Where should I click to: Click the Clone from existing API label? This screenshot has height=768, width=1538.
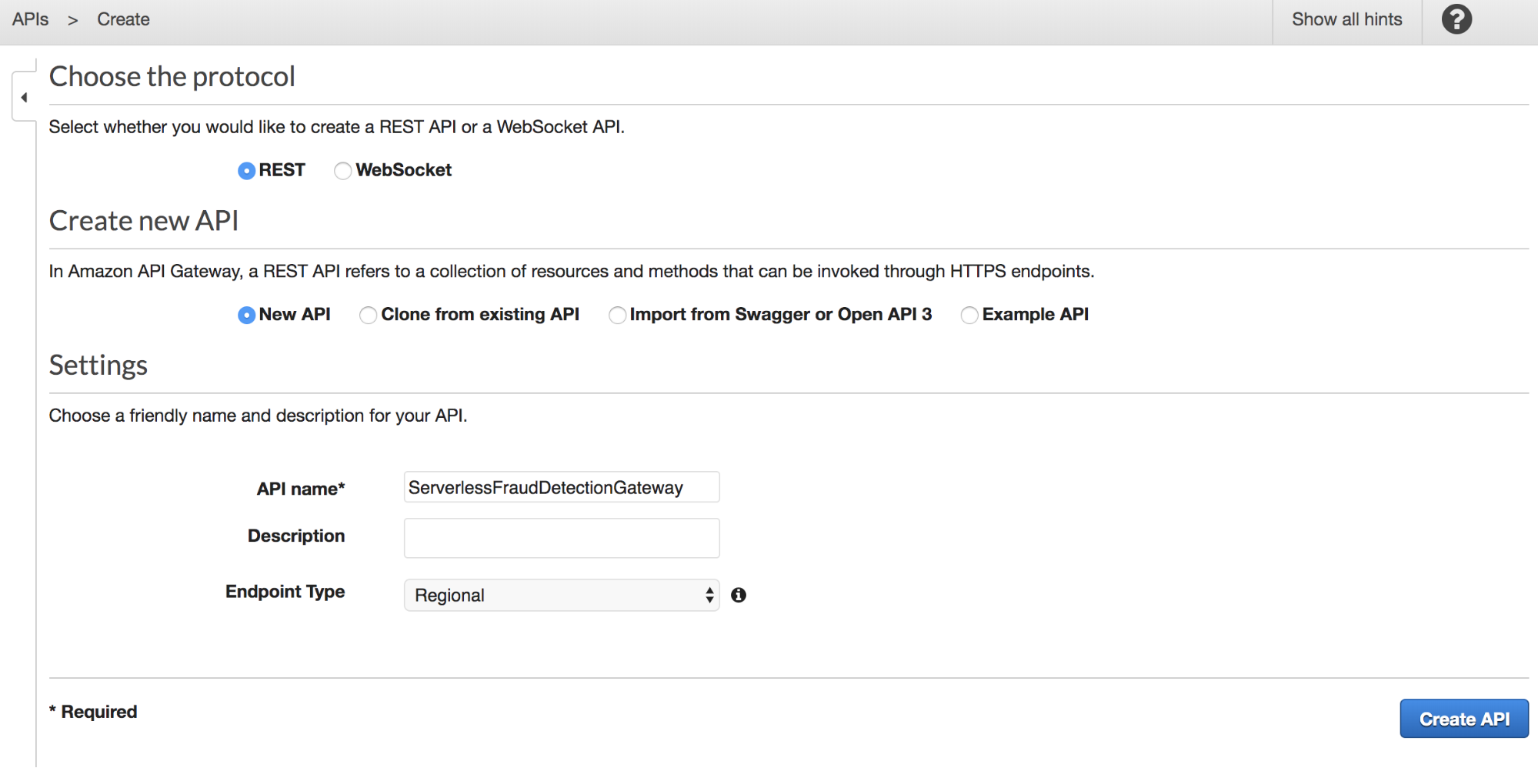pos(480,314)
